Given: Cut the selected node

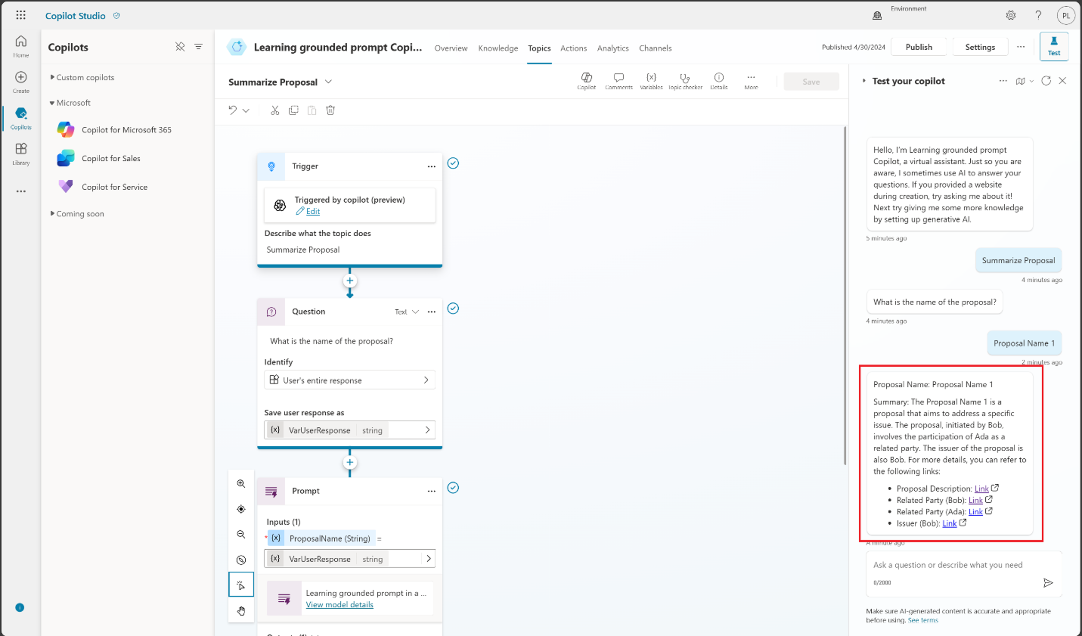Looking at the screenshot, I should pyautogui.click(x=275, y=110).
